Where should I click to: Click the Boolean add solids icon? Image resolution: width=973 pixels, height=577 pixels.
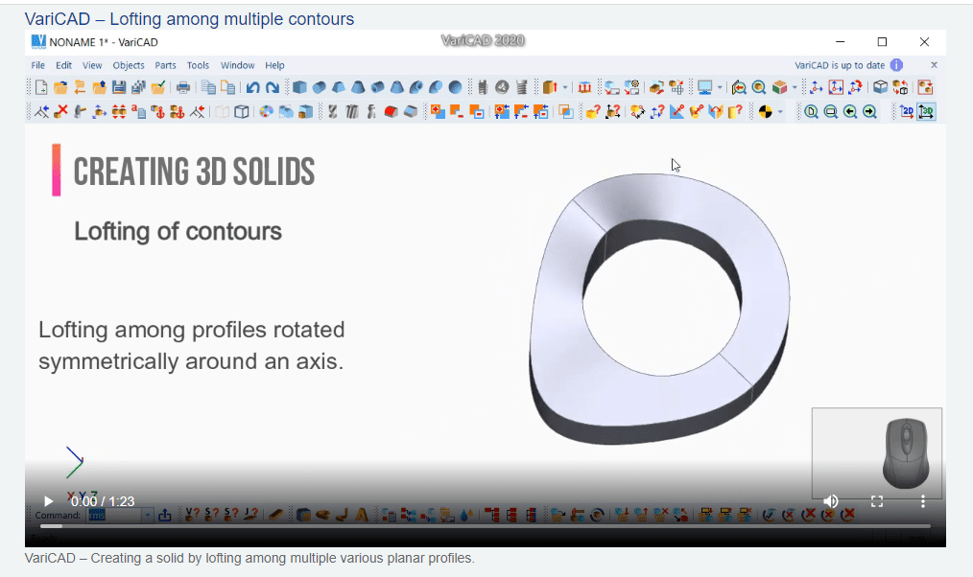point(438,111)
